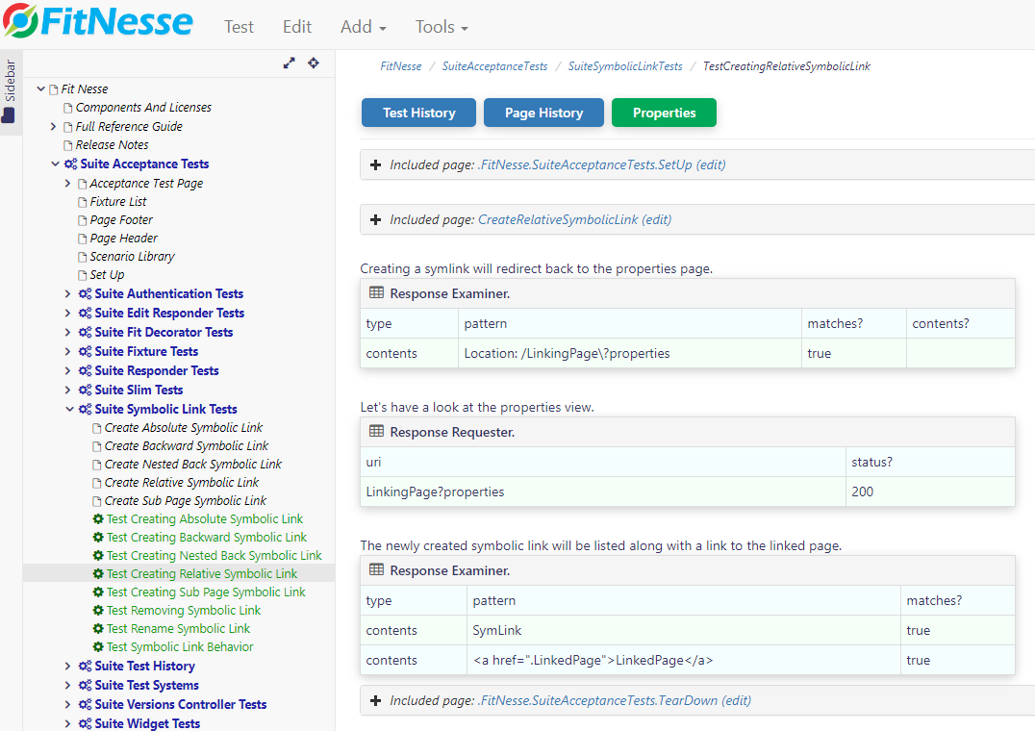Viewport: 1035px width, 731px height.
Task: Click the Suite Symbolic Link Tests gears icon
Action: [x=86, y=409]
